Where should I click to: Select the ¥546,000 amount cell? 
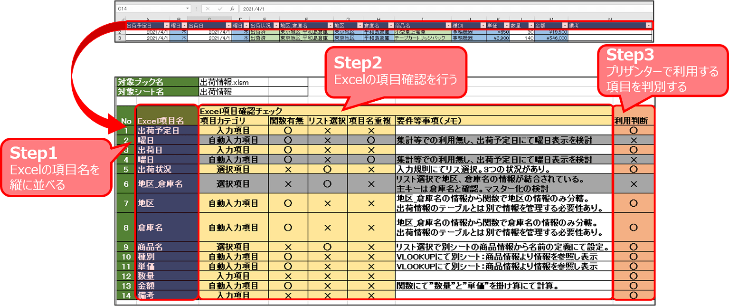551,38
